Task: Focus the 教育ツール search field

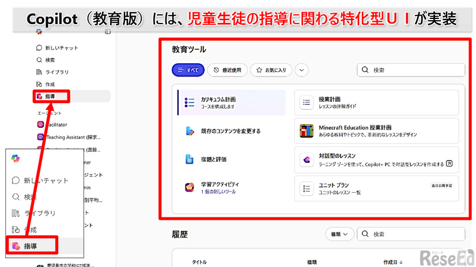Action: (411, 70)
